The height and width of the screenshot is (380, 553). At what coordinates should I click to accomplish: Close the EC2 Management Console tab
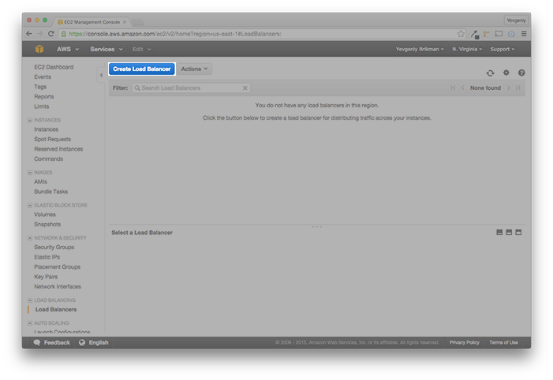tap(125, 22)
